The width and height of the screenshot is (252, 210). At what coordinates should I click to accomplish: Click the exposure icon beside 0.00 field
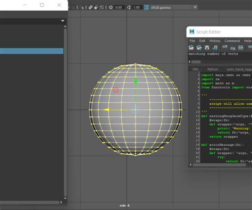click(x=111, y=7)
